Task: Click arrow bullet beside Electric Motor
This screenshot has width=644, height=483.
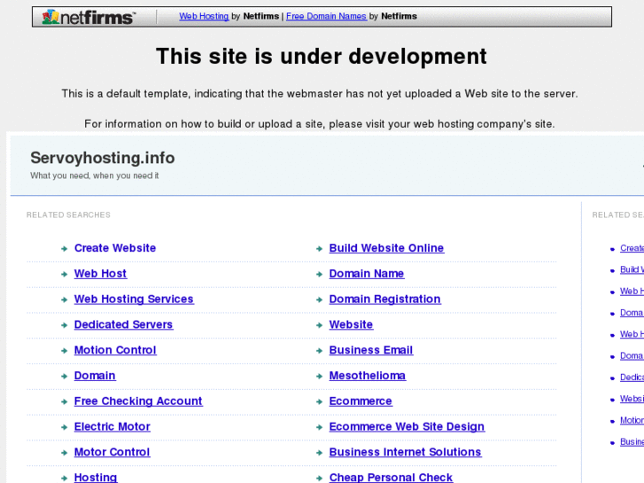Action: click(x=64, y=427)
